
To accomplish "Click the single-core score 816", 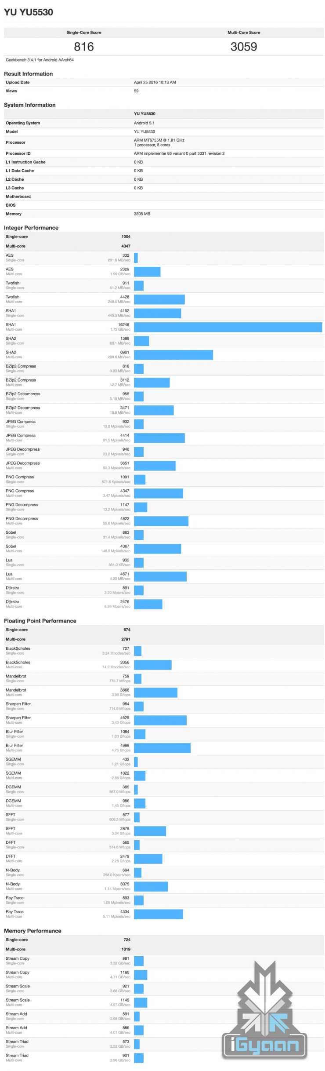I will pyautogui.click(x=83, y=47).
